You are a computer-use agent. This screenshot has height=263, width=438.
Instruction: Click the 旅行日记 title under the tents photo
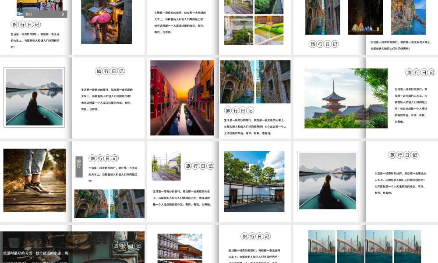pyautogui.click(x=324, y=44)
